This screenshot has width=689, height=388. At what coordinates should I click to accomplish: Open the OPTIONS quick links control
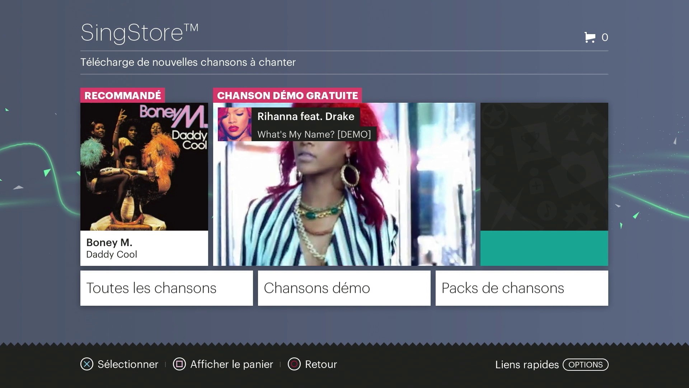585,365
